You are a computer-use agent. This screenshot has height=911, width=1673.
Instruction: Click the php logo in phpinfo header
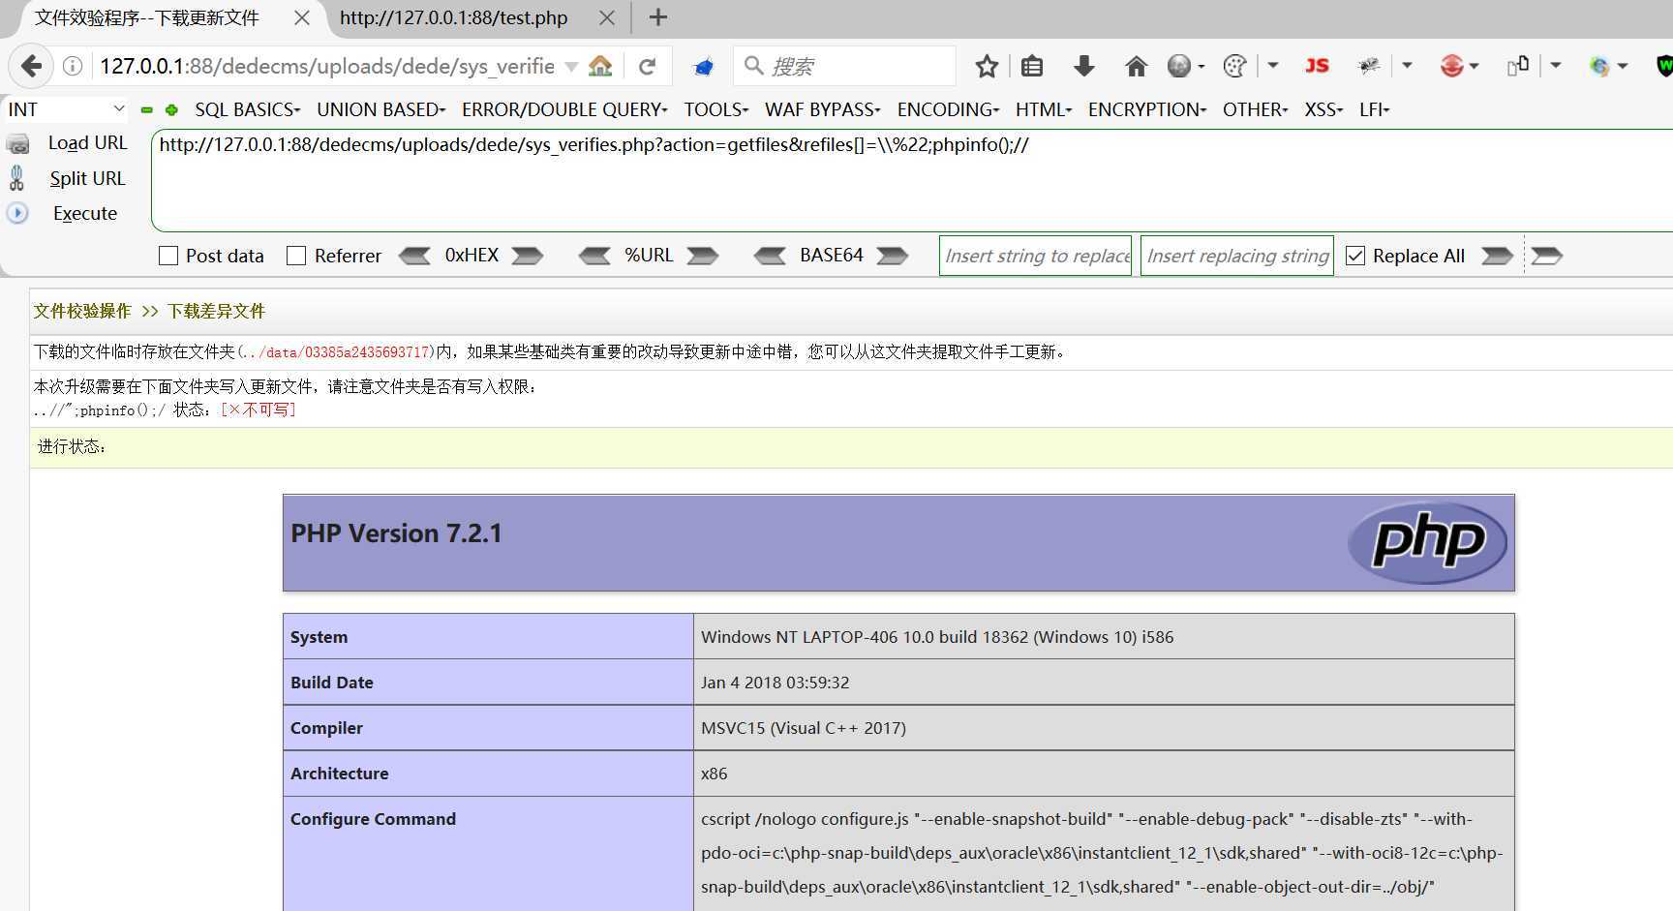(1428, 542)
